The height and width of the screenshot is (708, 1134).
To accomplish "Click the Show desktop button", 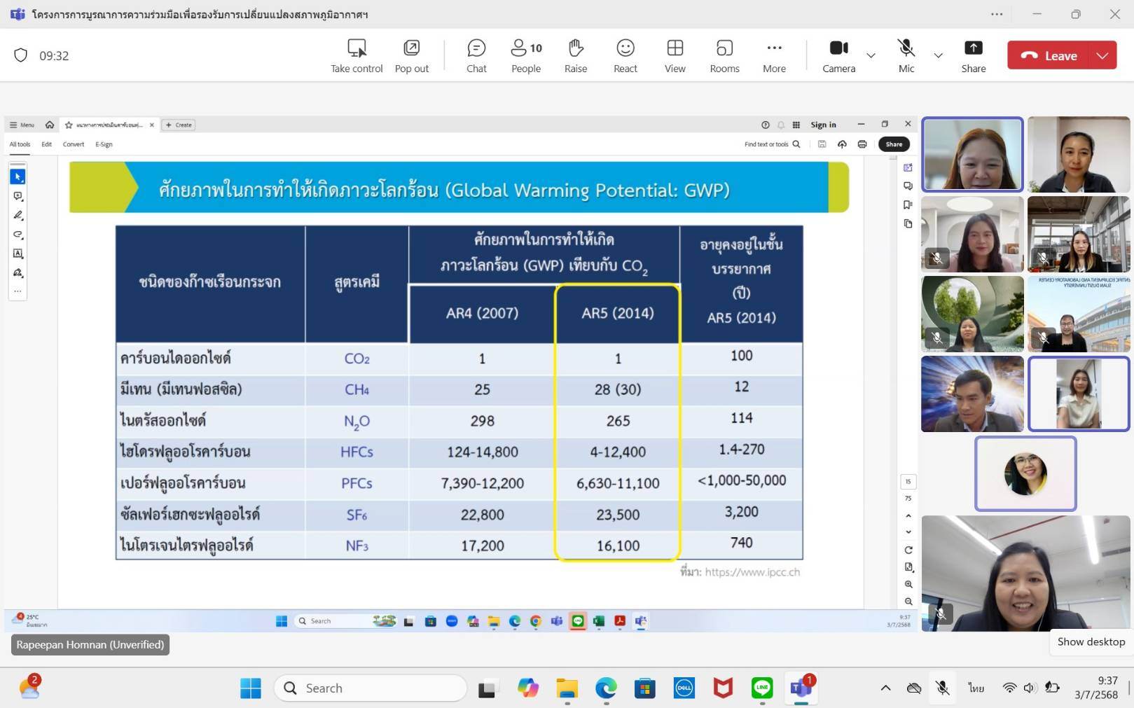I will (1091, 641).
